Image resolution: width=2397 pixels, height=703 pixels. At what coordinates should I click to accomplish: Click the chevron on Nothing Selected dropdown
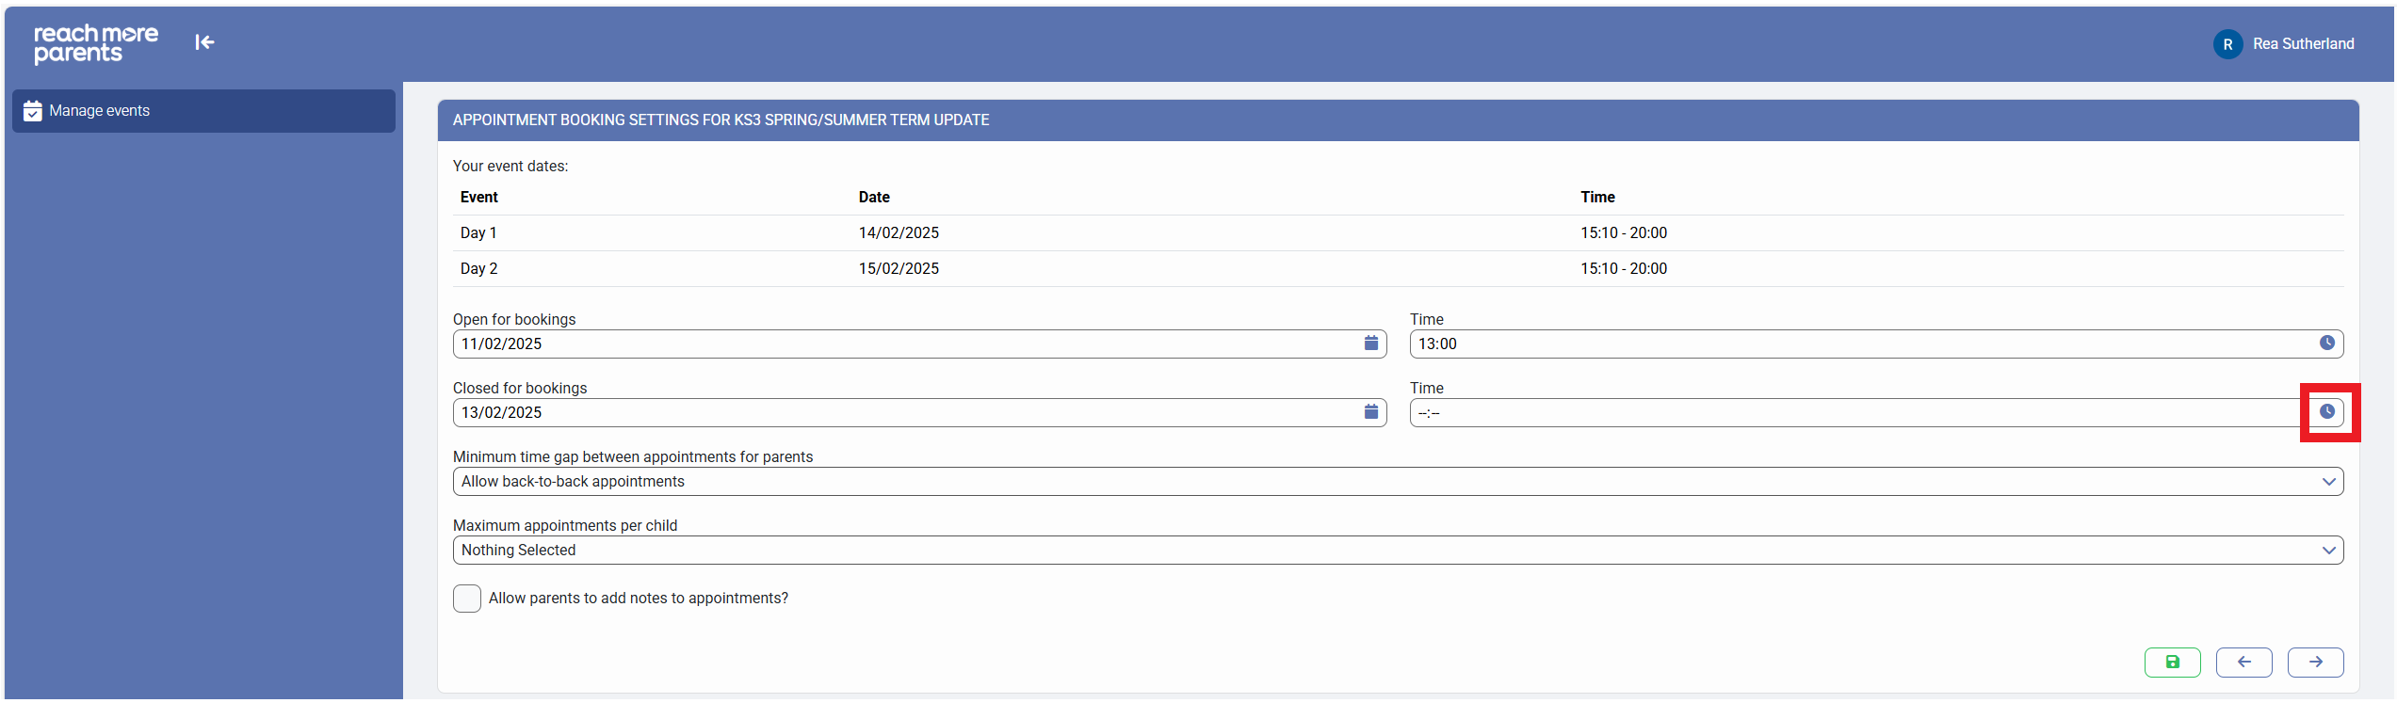[x=2327, y=551]
